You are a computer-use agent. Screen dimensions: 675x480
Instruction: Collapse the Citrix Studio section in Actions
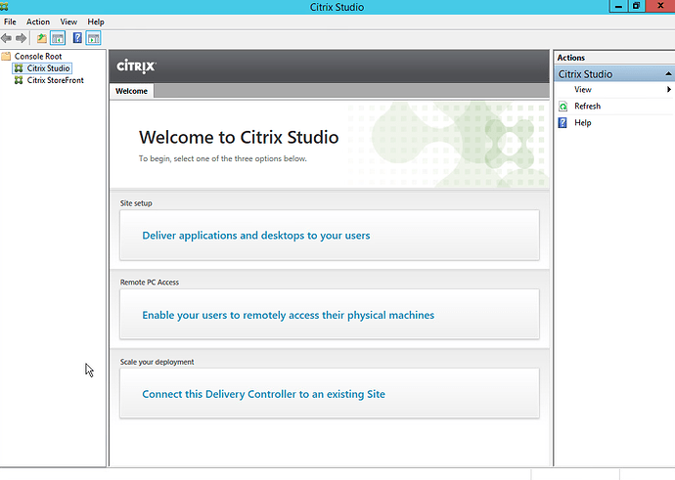pos(668,73)
